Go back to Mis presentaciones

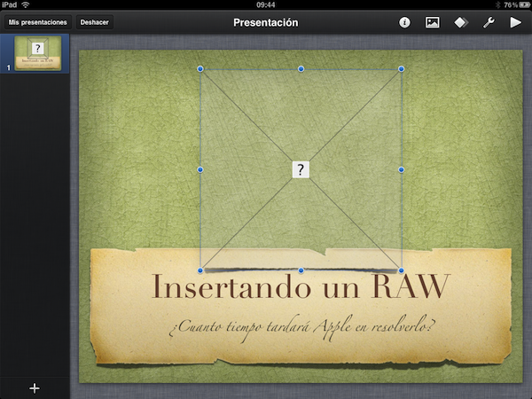pyautogui.click(x=37, y=22)
